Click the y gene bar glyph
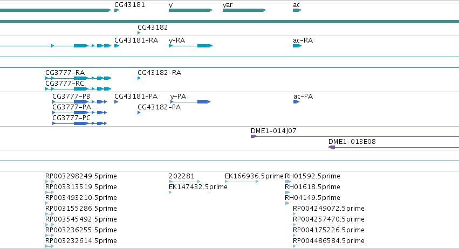The width and height of the screenshot is (459, 249). click(190, 10)
